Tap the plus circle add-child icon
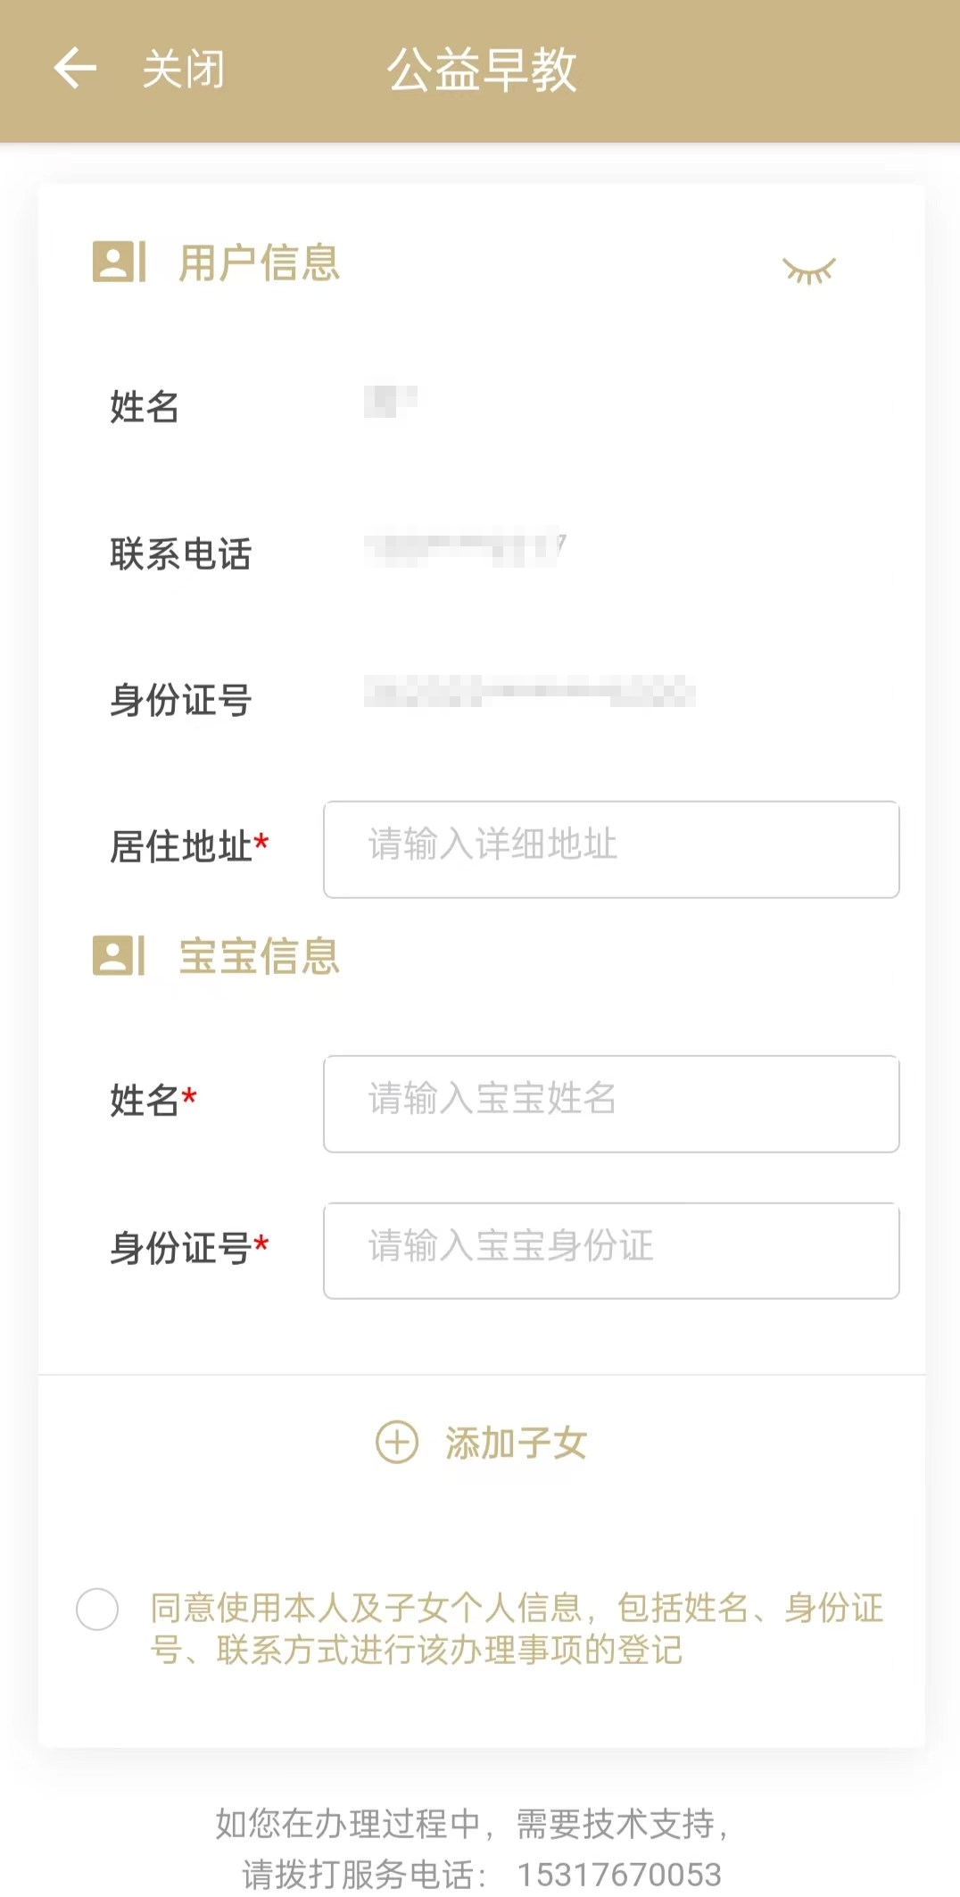Screen dimensions: 960x1897 point(397,1442)
